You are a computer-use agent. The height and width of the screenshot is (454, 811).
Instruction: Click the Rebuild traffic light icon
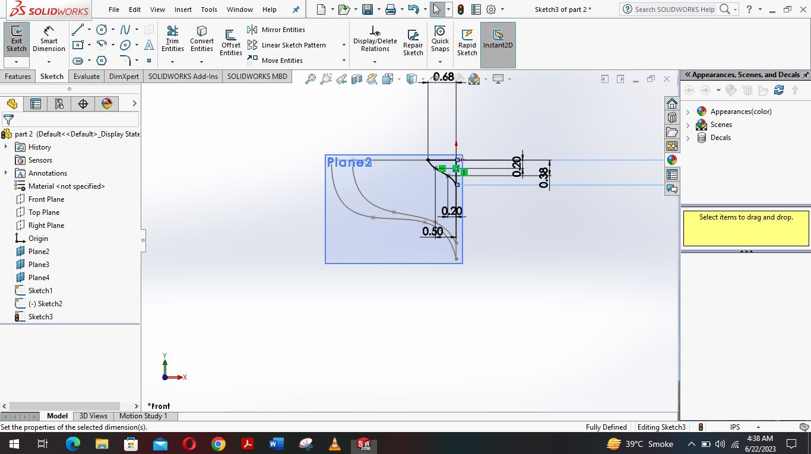pyautogui.click(x=461, y=9)
